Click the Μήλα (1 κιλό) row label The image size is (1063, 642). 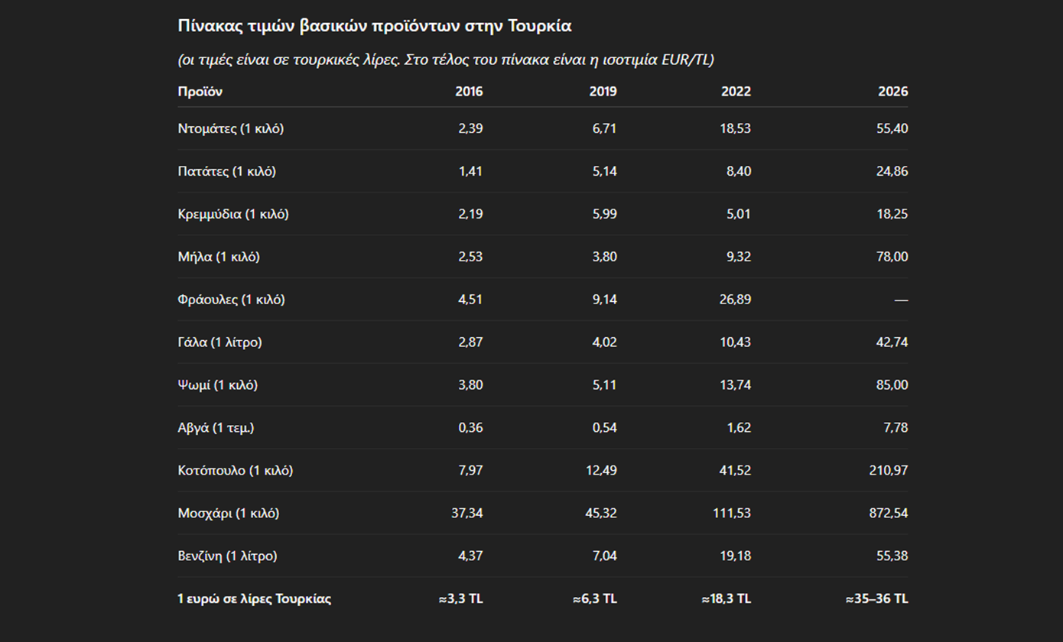[218, 257]
